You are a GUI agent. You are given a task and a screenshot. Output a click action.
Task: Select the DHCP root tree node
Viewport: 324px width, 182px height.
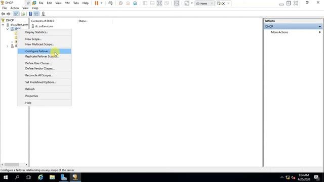(x=8, y=20)
